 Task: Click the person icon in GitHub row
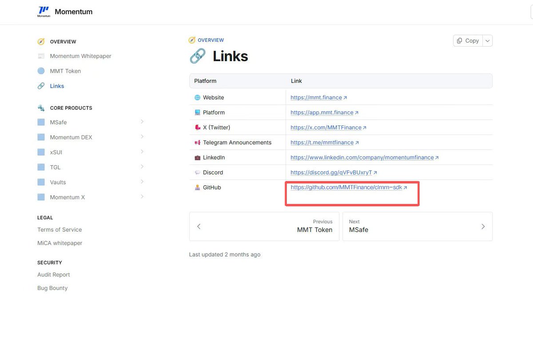point(197,188)
